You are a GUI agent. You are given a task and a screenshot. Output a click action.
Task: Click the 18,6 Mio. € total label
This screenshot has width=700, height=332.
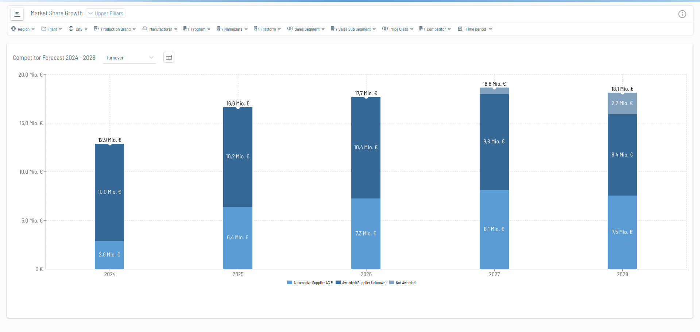(x=494, y=84)
